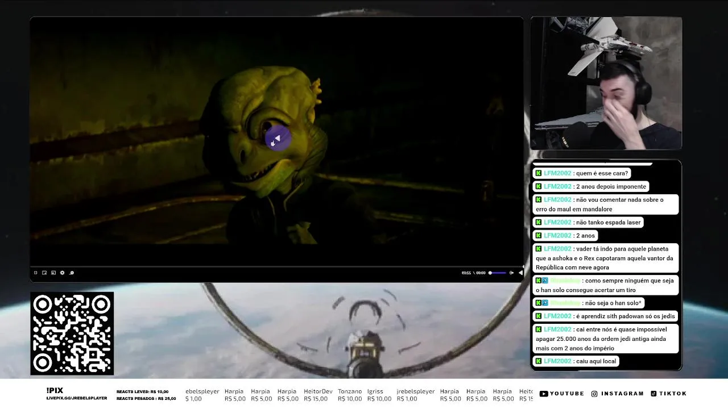Click the 00:00 / 22:03 time display
The height and width of the screenshot is (409, 728).
click(x=473, y=273)
